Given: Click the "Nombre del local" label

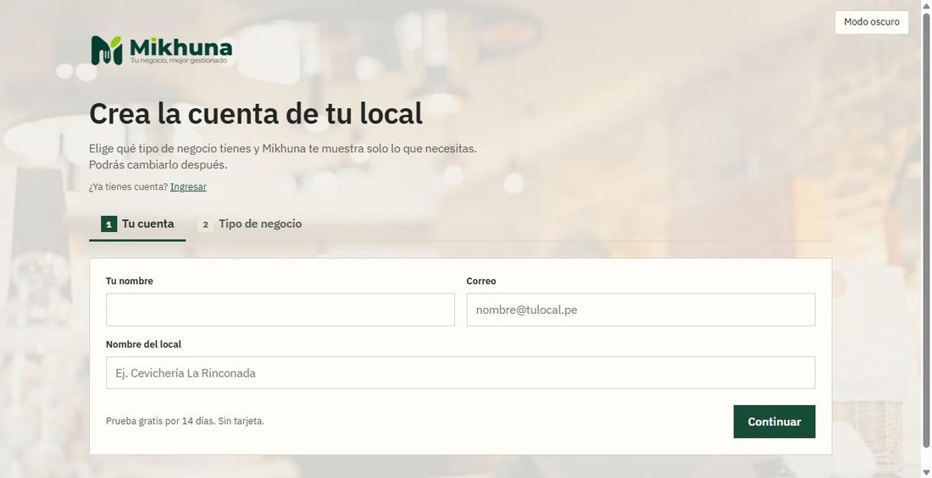Looking at the screenshot, I should [143, 344].
